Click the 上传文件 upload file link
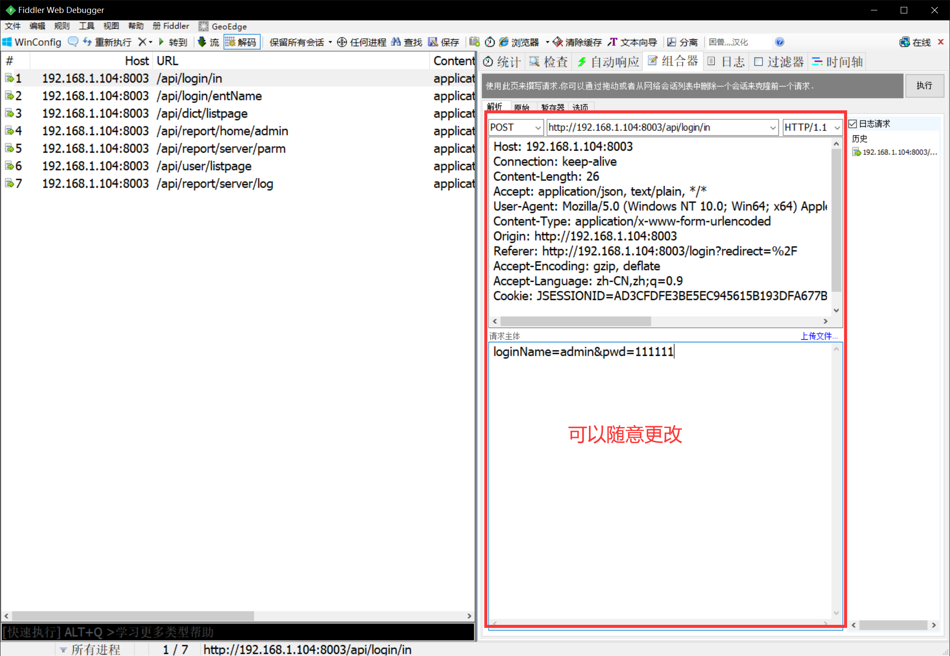The image size is (950, 656). click(x=819, y=336)
